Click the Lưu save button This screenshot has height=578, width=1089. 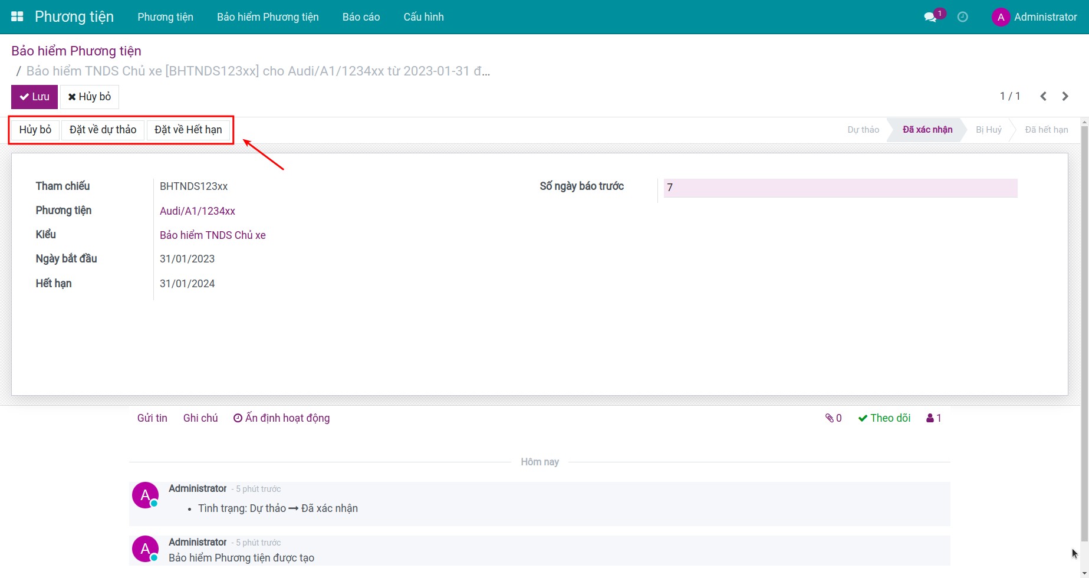34,97
